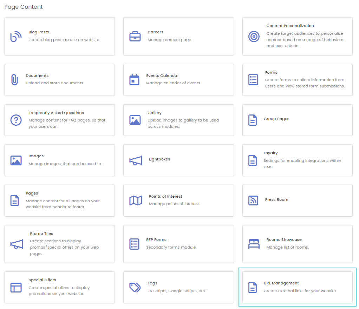Click 'Manage images, that can be used to...'
Viewport: 359px width, 309px height.
66,164
